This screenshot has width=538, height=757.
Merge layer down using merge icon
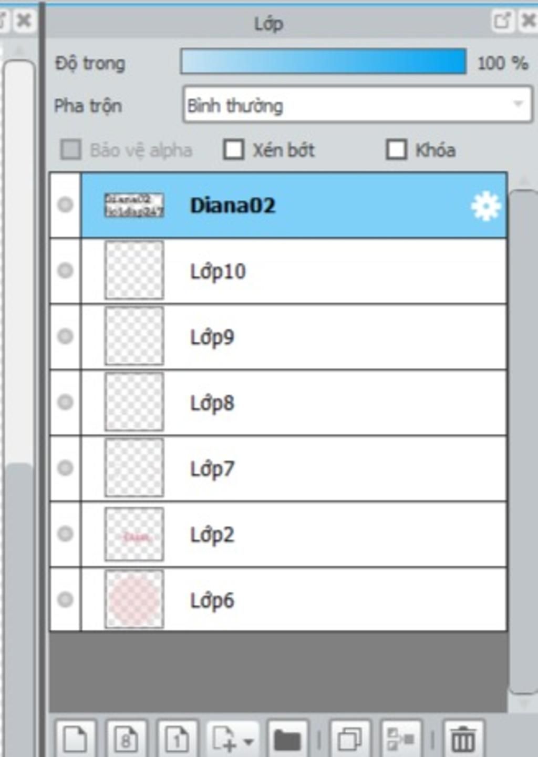click(x=401, y=739)
